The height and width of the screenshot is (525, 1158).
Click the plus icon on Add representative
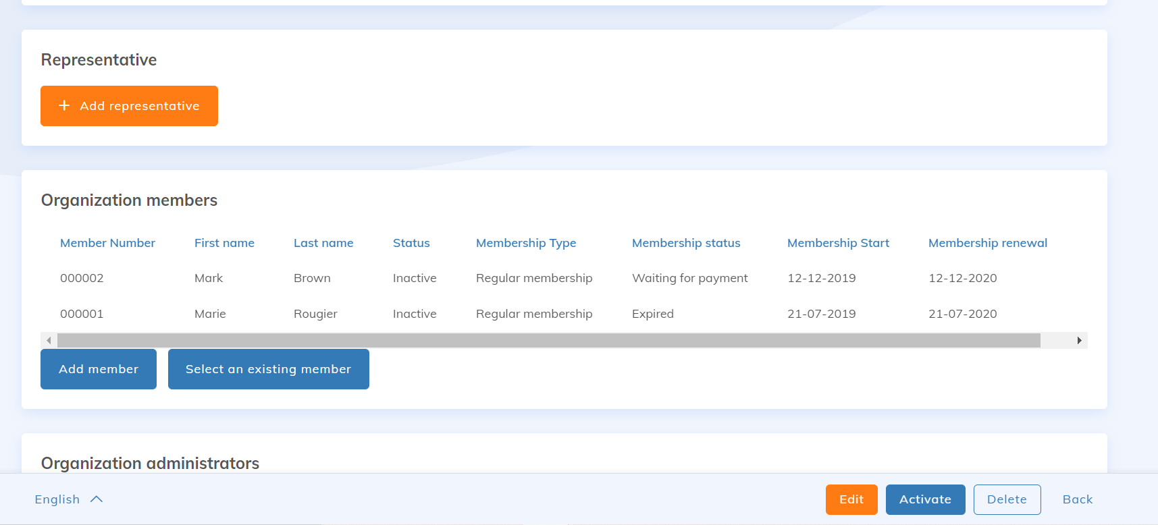pyautogui.click(x=64, y=105)
